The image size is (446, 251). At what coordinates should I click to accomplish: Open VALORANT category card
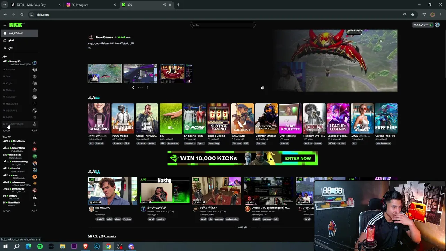(243, 119)
